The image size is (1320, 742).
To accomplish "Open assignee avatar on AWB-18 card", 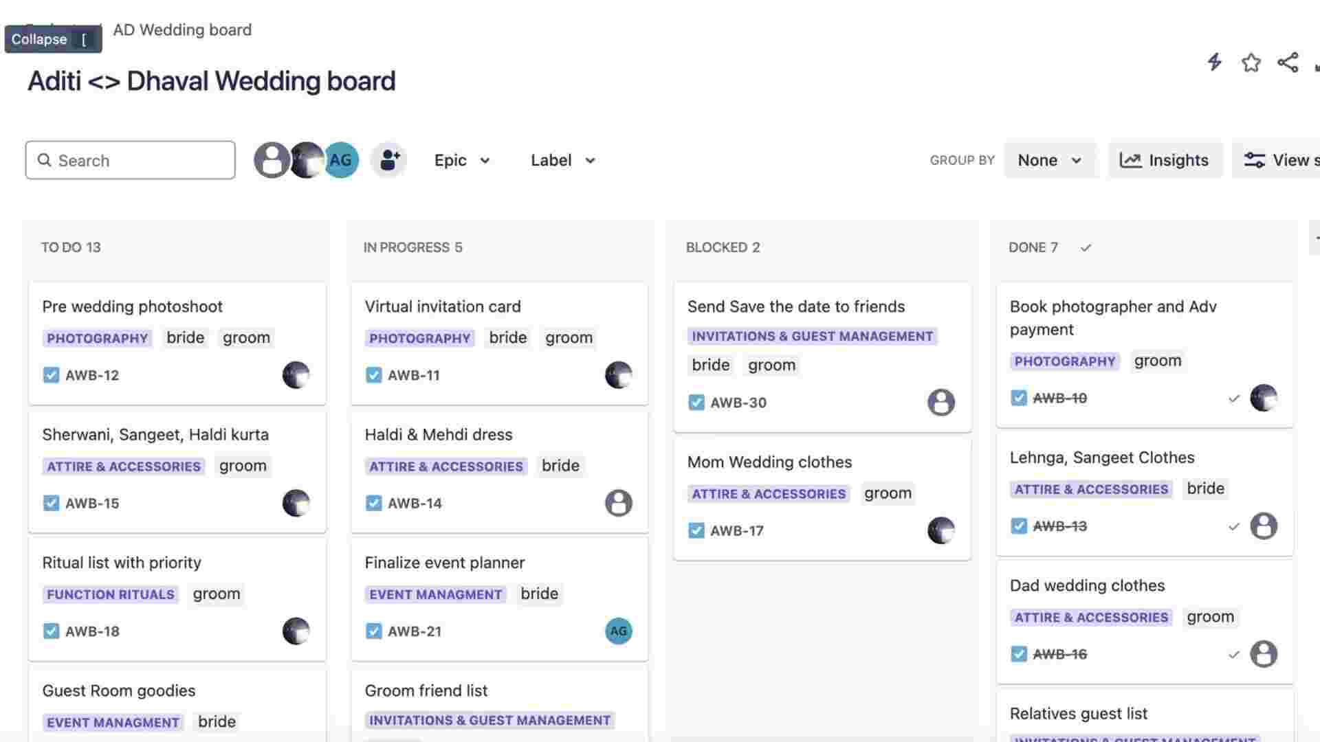I will coord(296,631).
